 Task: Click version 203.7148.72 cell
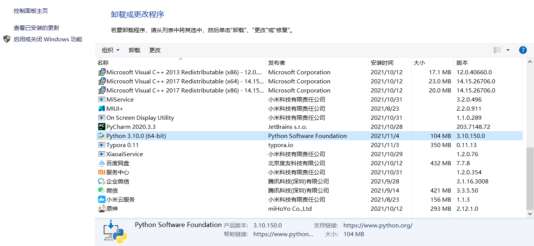click(473, 127)
